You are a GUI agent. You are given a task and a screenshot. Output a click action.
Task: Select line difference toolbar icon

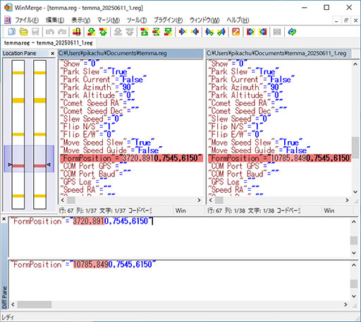pos(76,32)
